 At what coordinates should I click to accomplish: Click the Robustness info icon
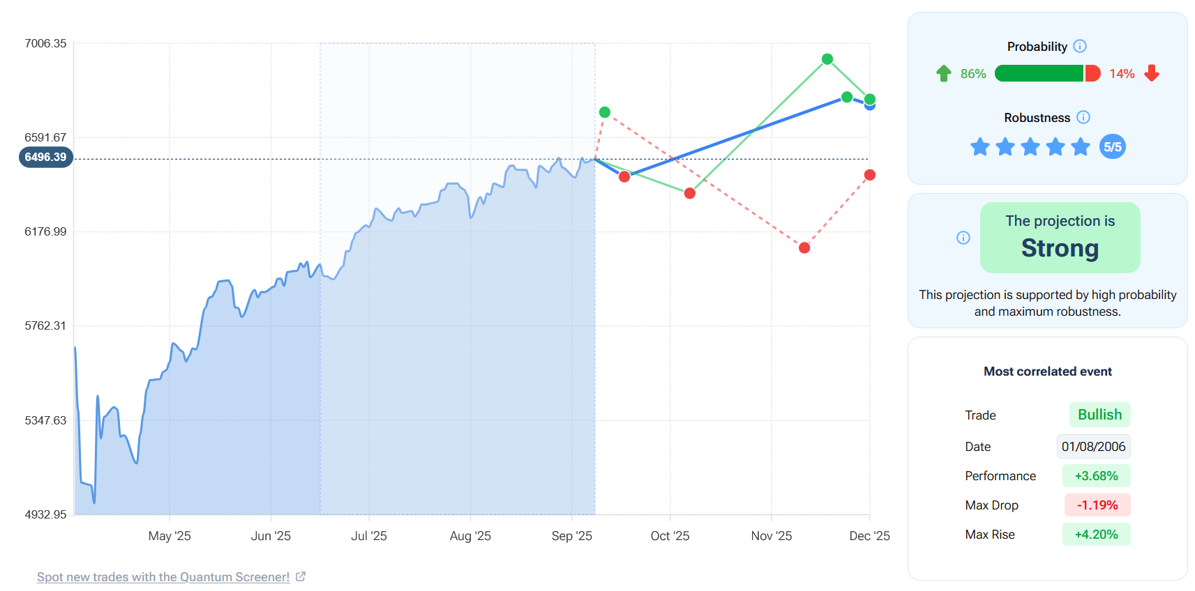click(1083, 117)
